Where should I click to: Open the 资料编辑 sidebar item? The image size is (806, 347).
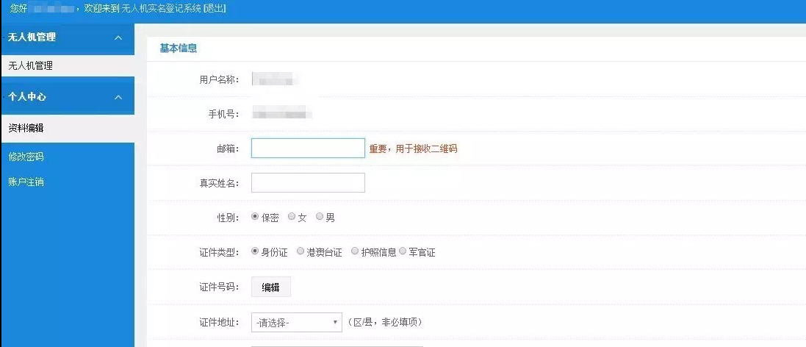coord(26,128)
